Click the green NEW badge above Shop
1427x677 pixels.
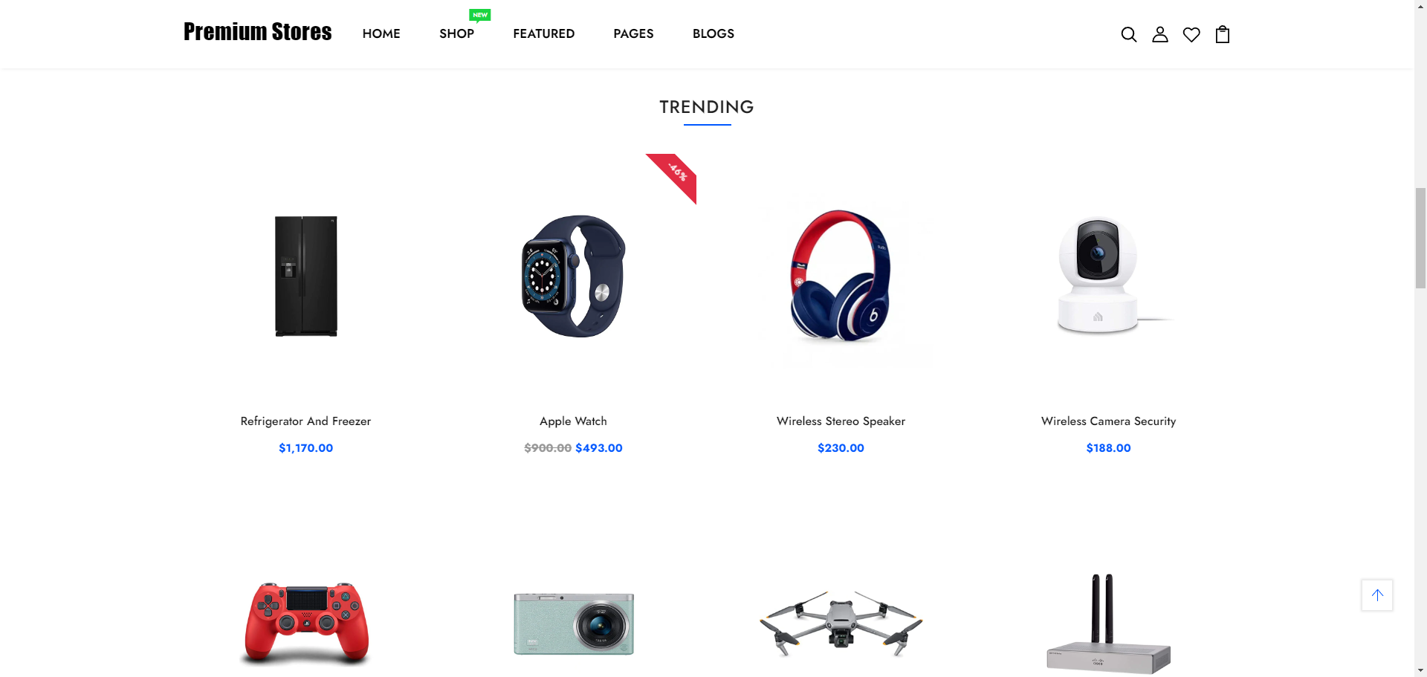point(480,15)
